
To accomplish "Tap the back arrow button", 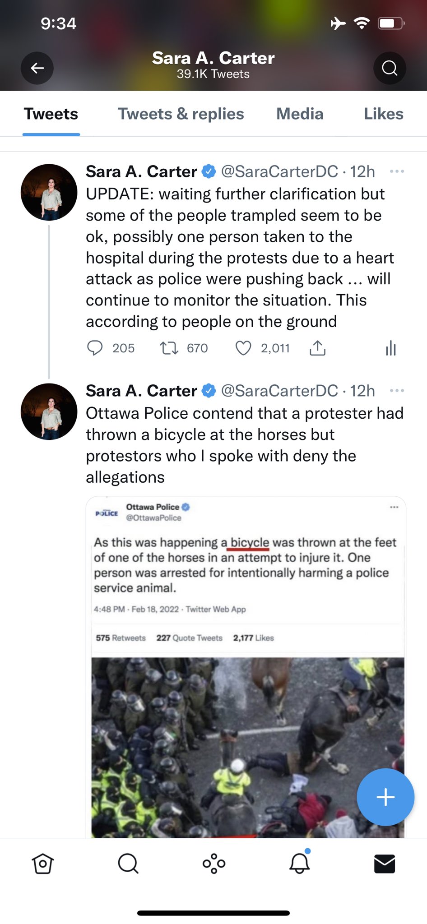I will (37, 68).
